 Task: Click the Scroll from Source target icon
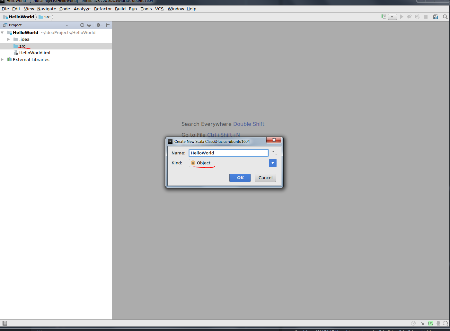coord(82,25)
